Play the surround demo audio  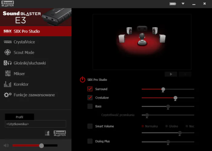click(171, 74)
